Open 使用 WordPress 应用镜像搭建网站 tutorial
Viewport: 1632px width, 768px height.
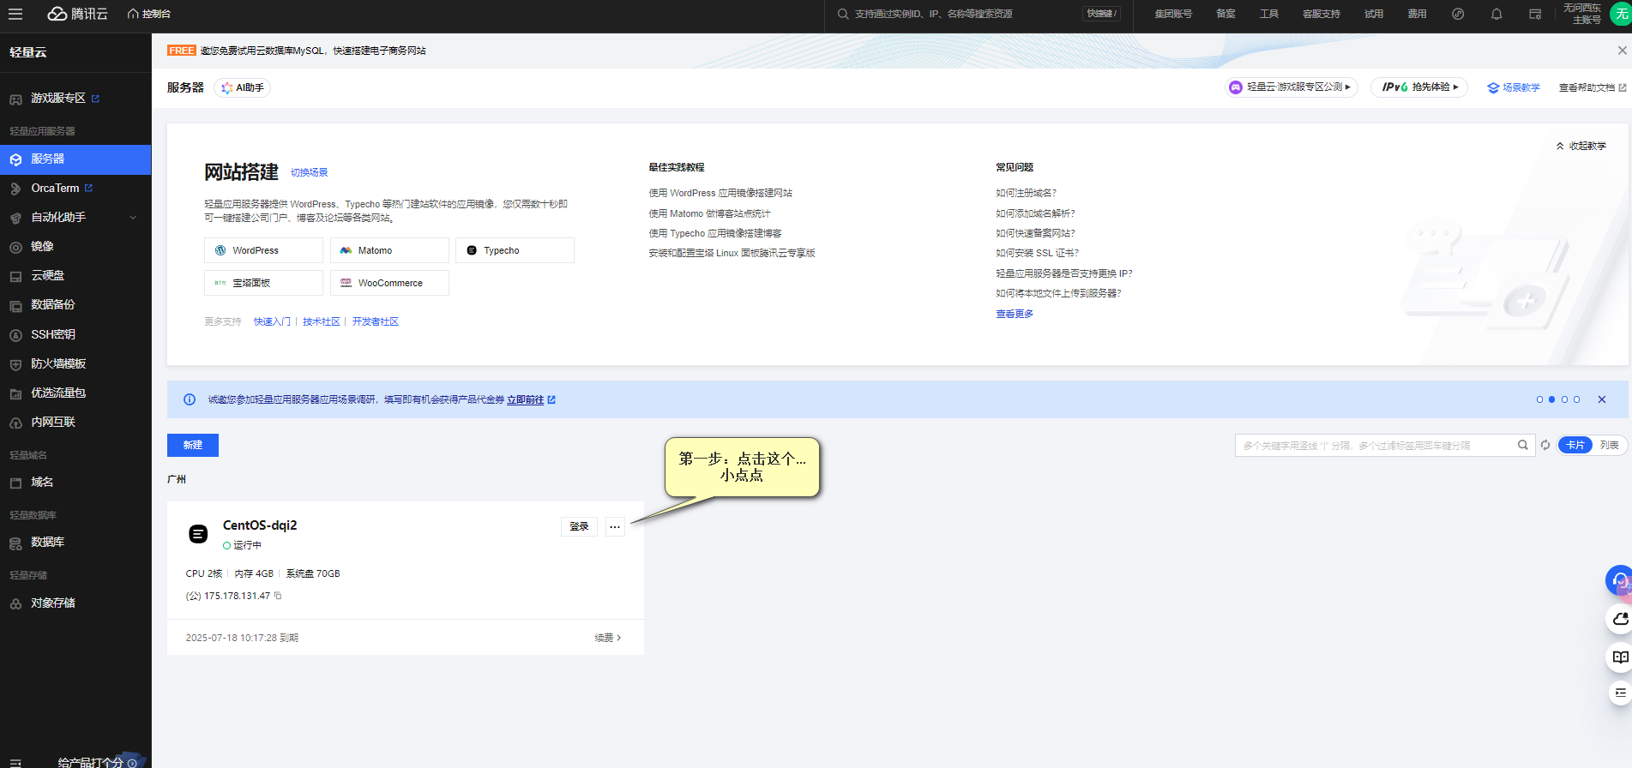tap(720, 193)
